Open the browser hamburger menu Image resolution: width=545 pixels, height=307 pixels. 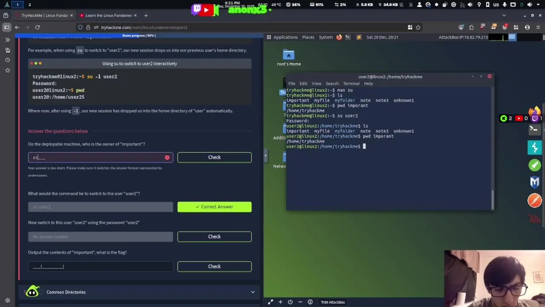tap(539, 27)
